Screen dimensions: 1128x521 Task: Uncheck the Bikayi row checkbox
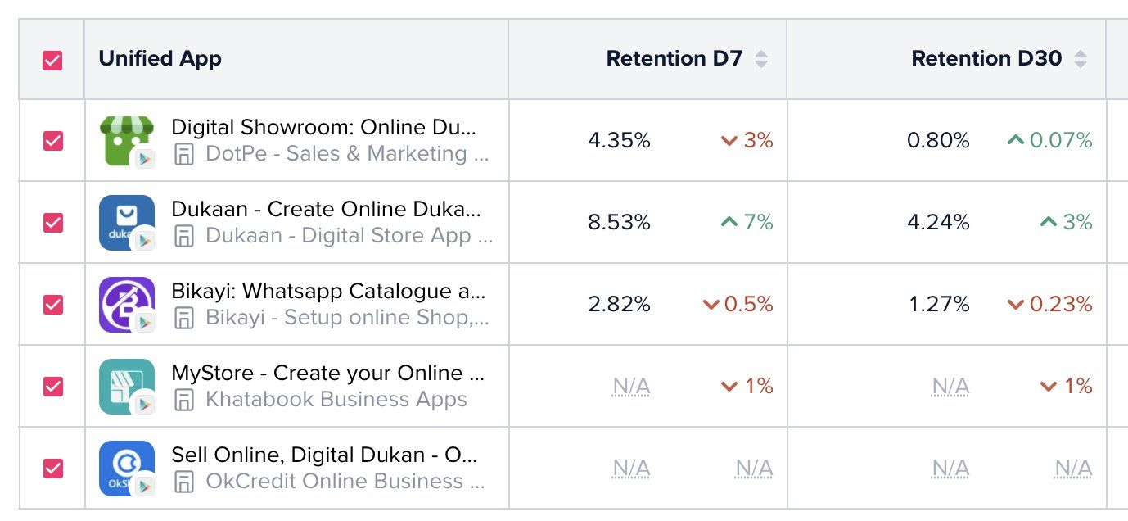point(52,304)
